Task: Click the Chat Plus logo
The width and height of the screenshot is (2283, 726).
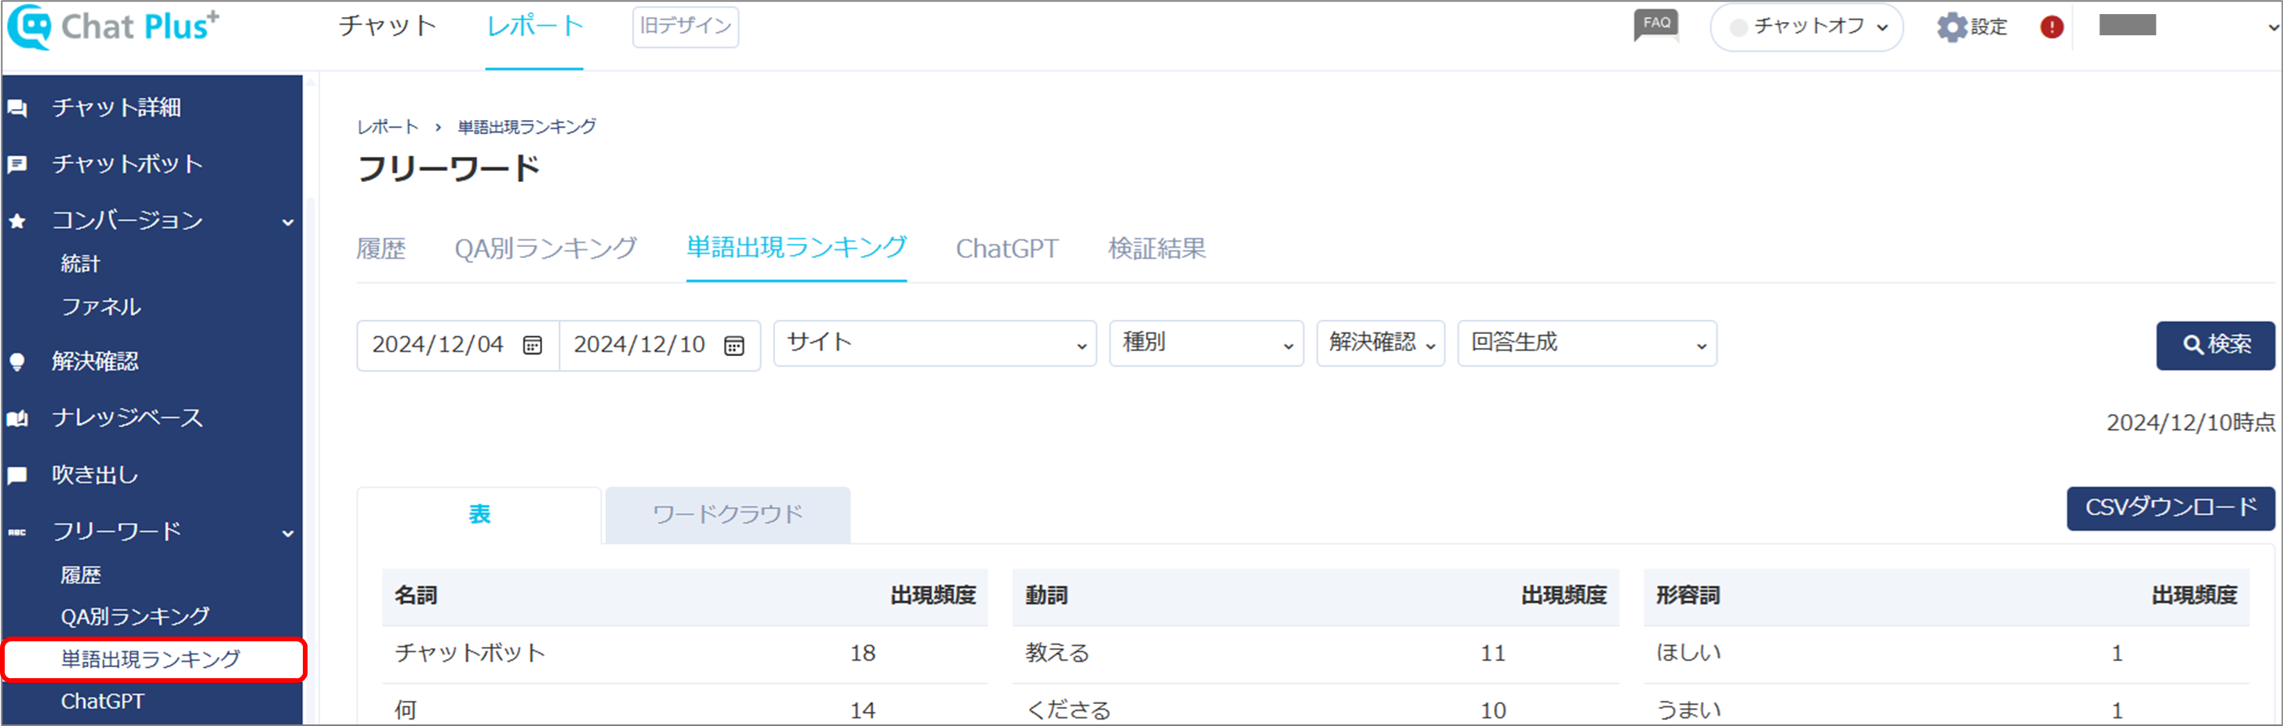Action: 112,27
